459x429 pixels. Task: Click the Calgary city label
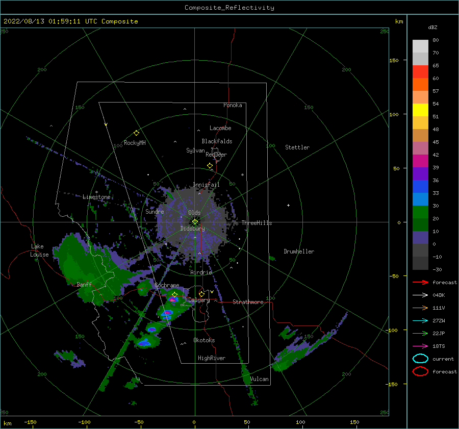pyautogui.click(x=199, y=300)
